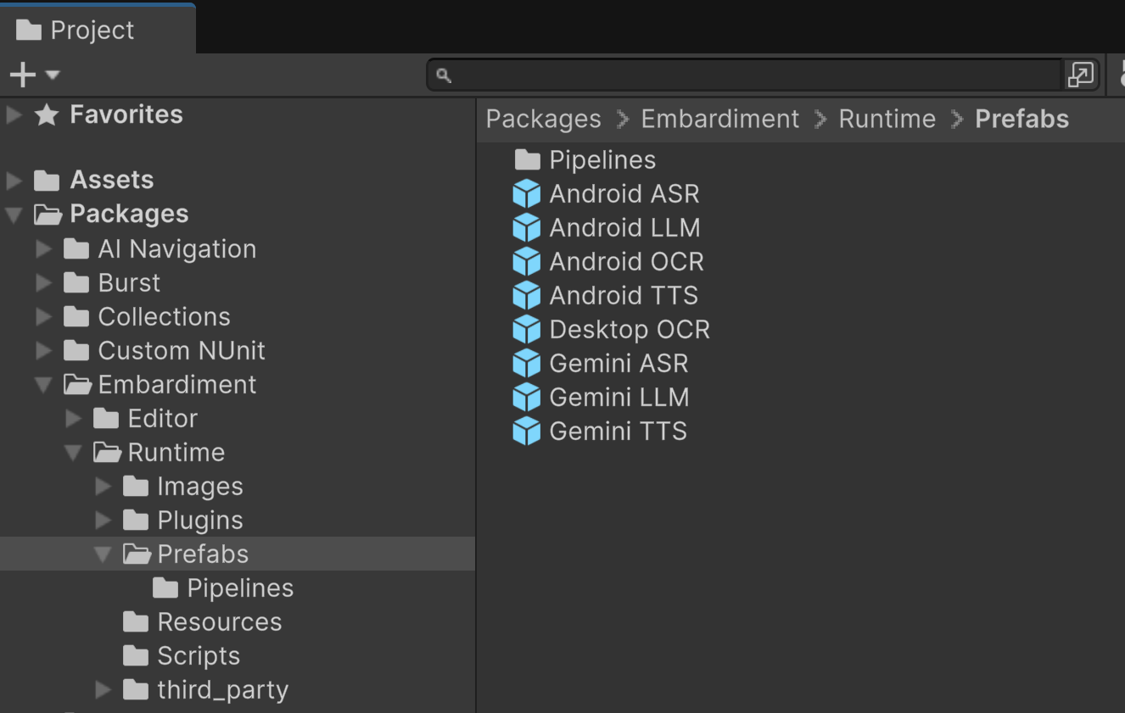
Task: Click the third_party folder icon
Action: tap(136, 690)
